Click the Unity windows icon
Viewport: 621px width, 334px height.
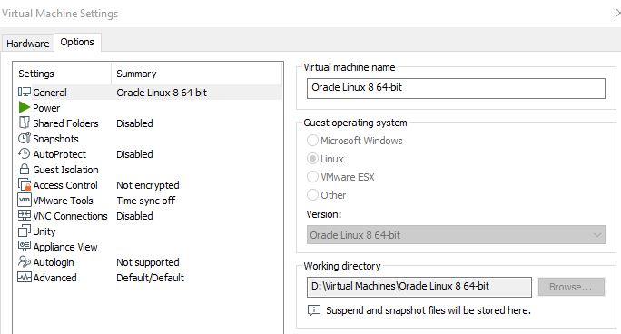25,231
